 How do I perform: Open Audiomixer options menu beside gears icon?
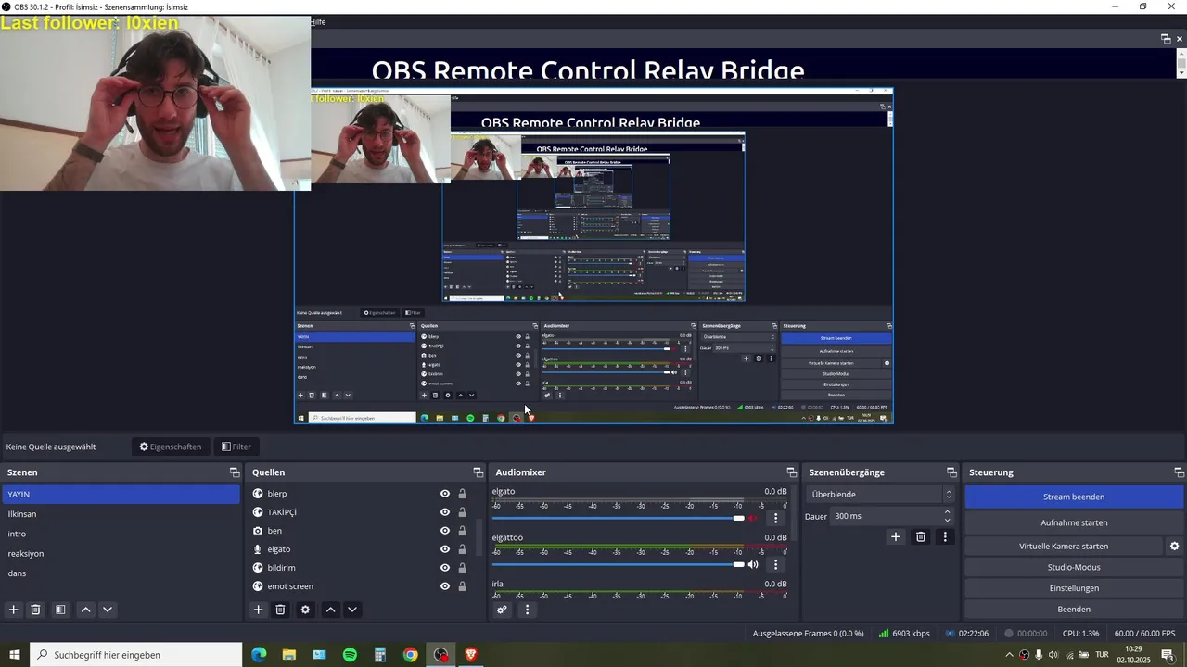point(527,610)
